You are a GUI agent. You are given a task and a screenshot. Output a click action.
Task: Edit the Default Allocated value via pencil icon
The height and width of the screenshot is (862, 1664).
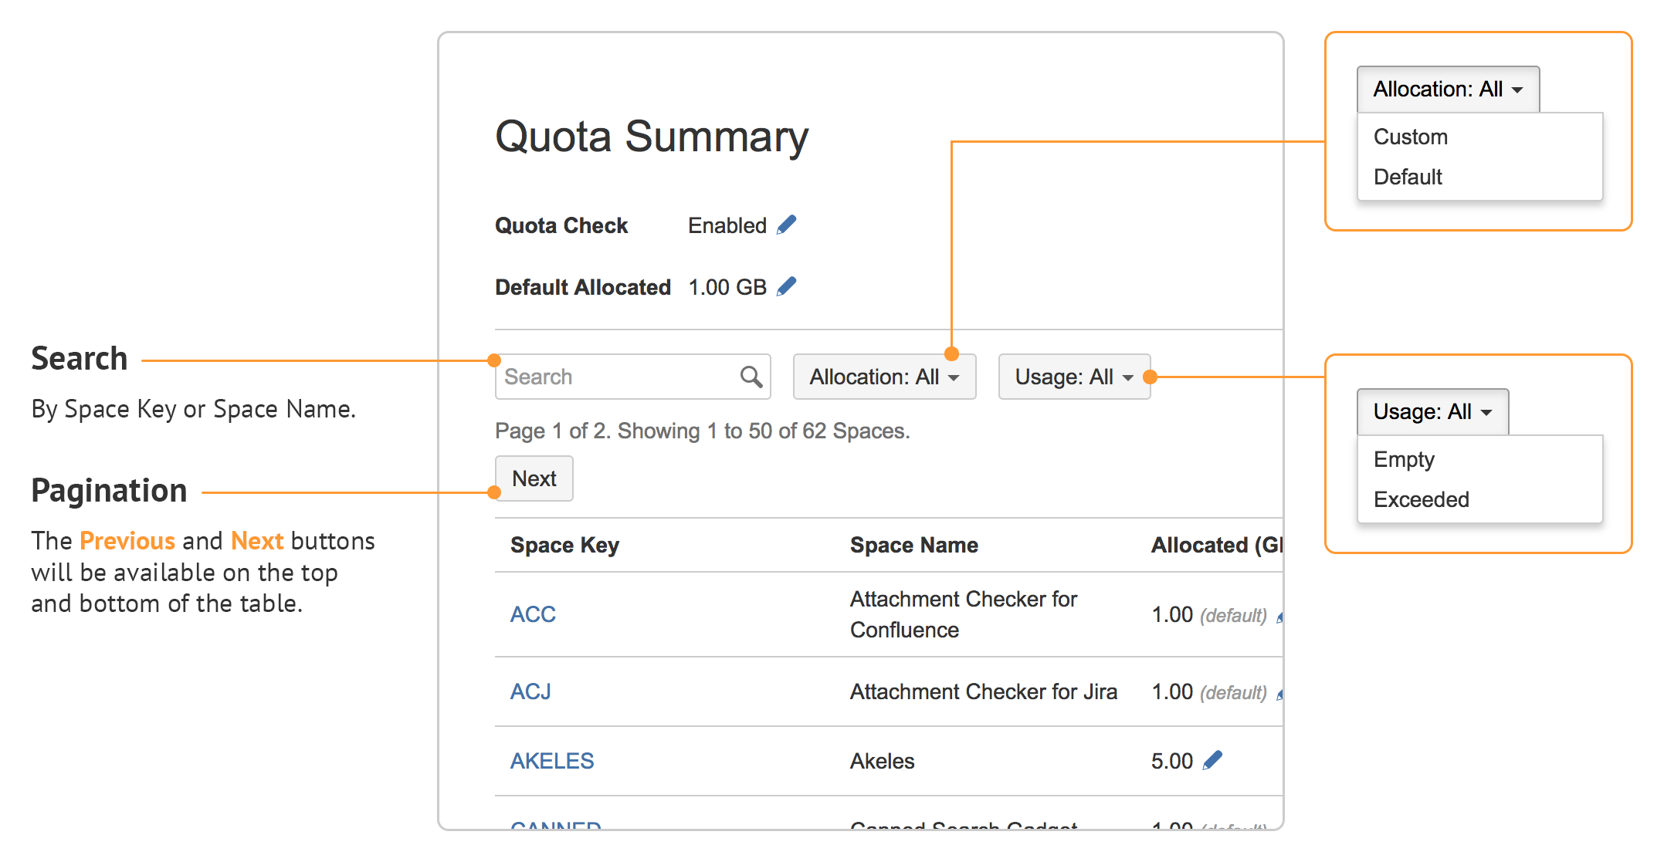786,286
